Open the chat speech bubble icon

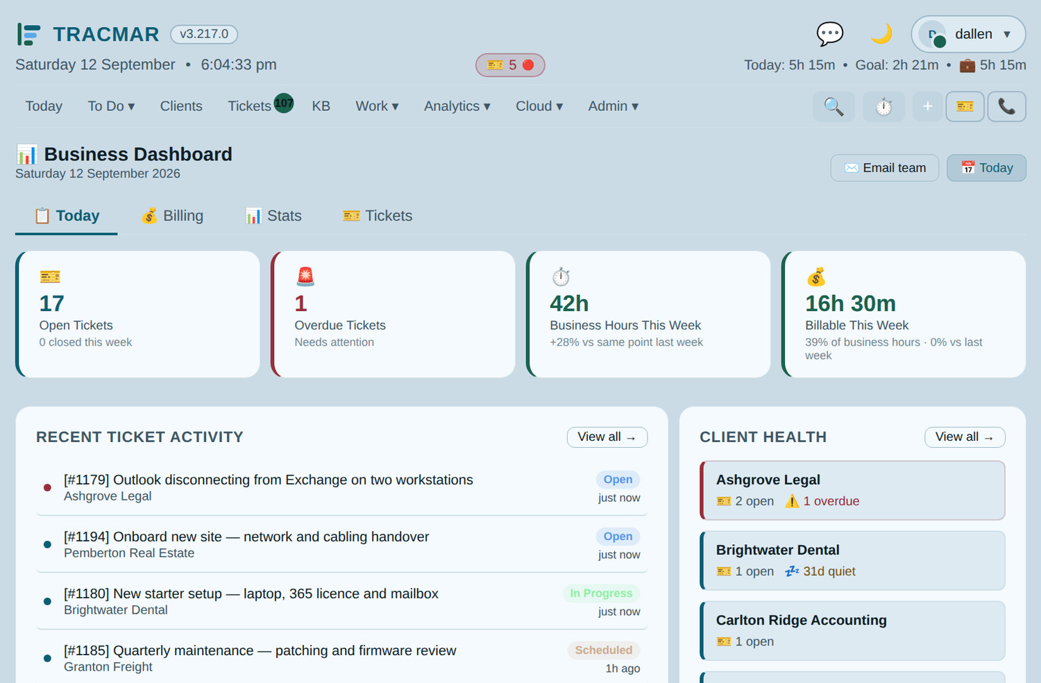829,34
